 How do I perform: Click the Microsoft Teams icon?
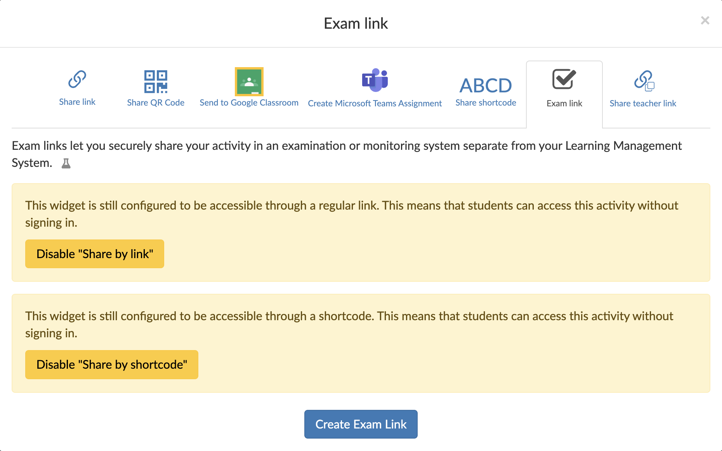375,80
